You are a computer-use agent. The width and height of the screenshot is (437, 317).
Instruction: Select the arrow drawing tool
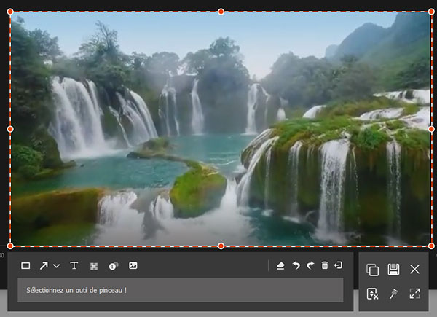pyautogui.click(x=44, y=266)
